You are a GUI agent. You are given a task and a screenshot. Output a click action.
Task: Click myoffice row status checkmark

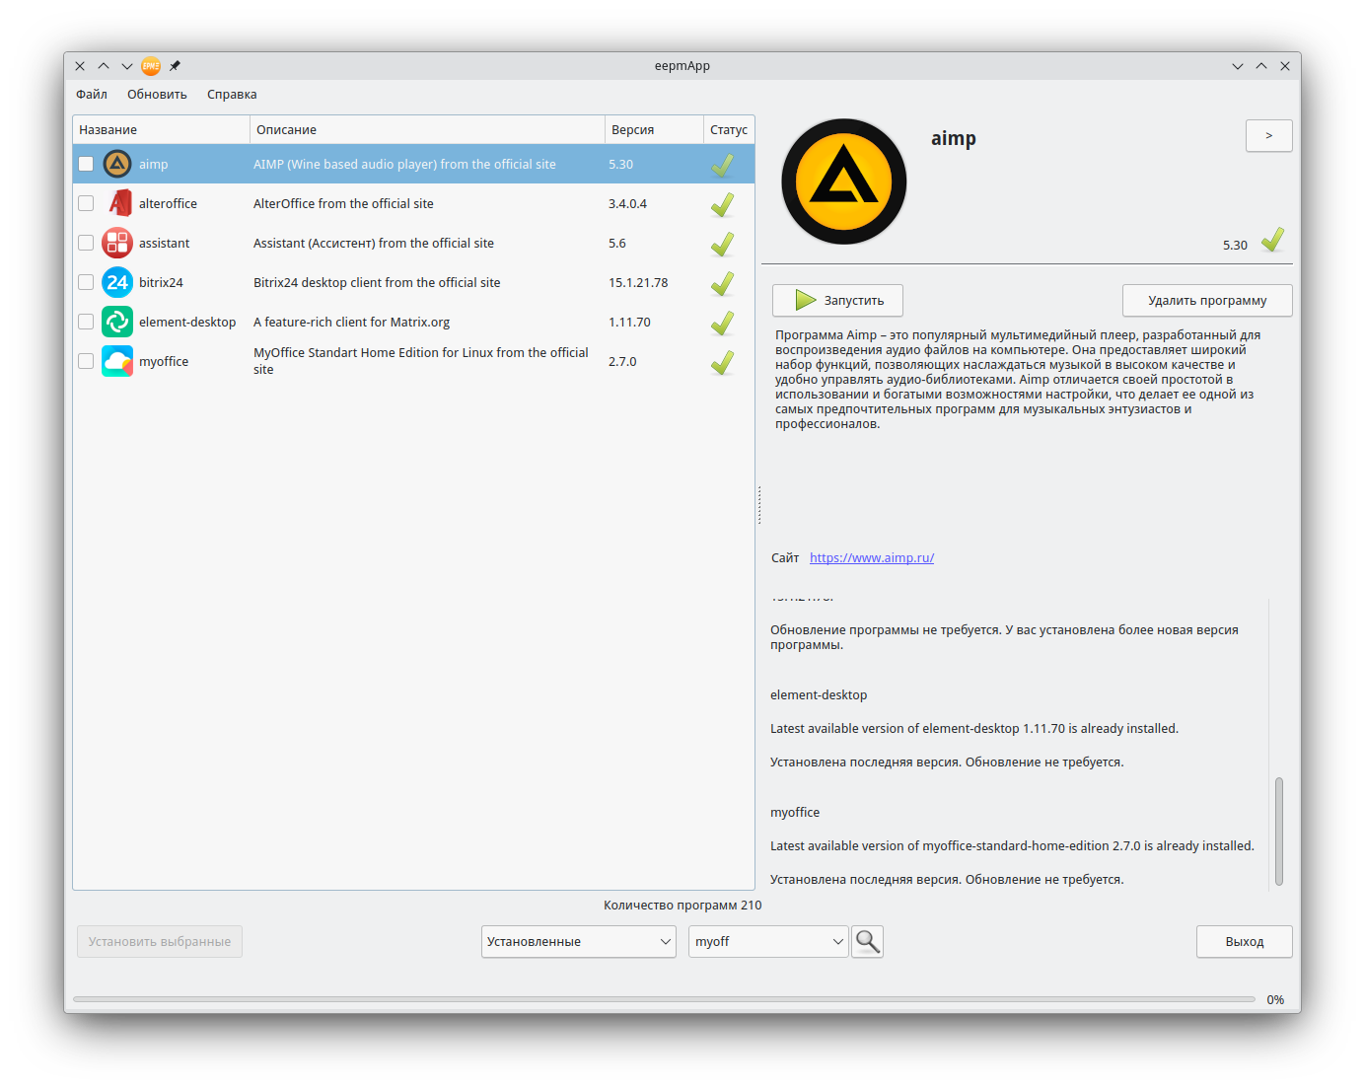point(723,362)
